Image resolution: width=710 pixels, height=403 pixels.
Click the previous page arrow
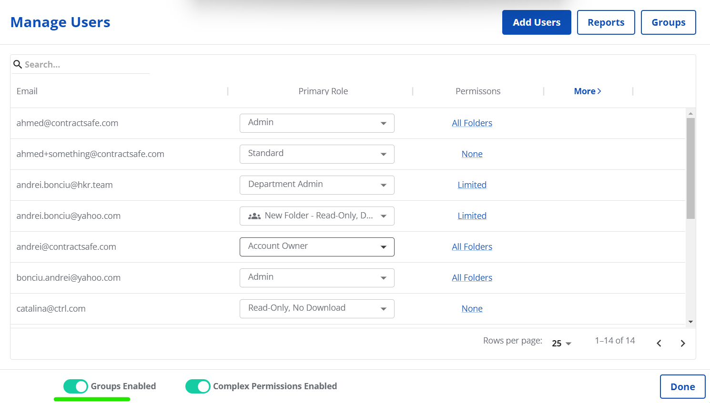[x=659, y=343]
